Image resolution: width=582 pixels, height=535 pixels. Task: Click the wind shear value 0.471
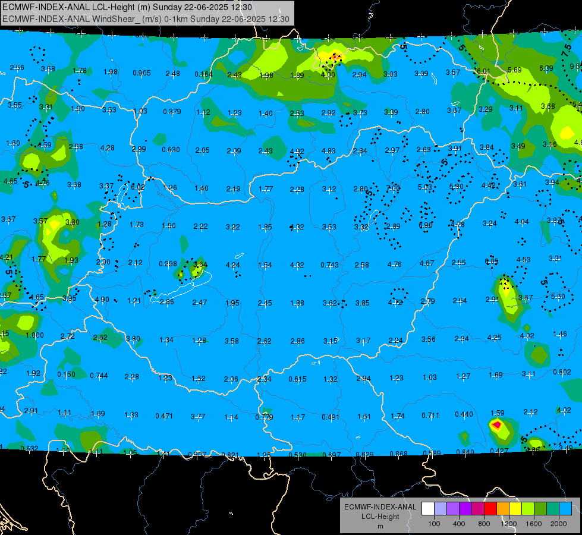coord(164,416)
